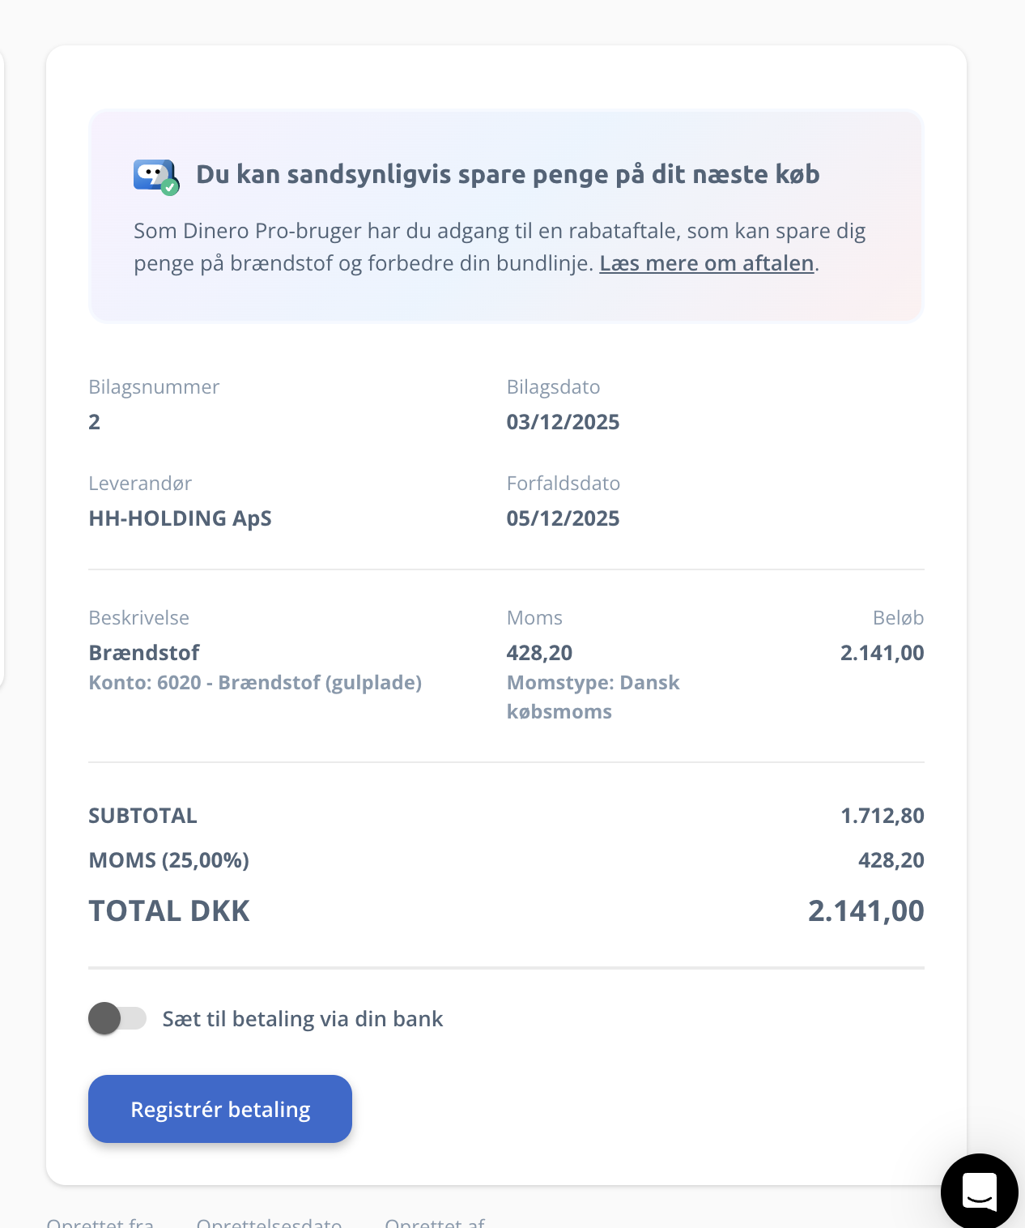Click the Konto 6020 Brændstof account text
1025x1228 pixels.
(255, 683)
